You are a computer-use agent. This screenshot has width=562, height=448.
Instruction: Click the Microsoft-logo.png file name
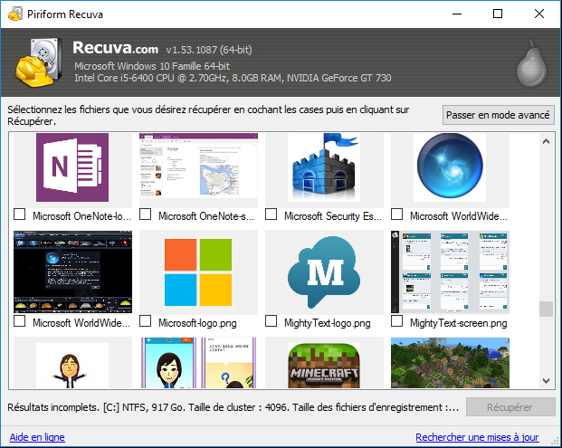pyautogui.click(x=197, y=323)
